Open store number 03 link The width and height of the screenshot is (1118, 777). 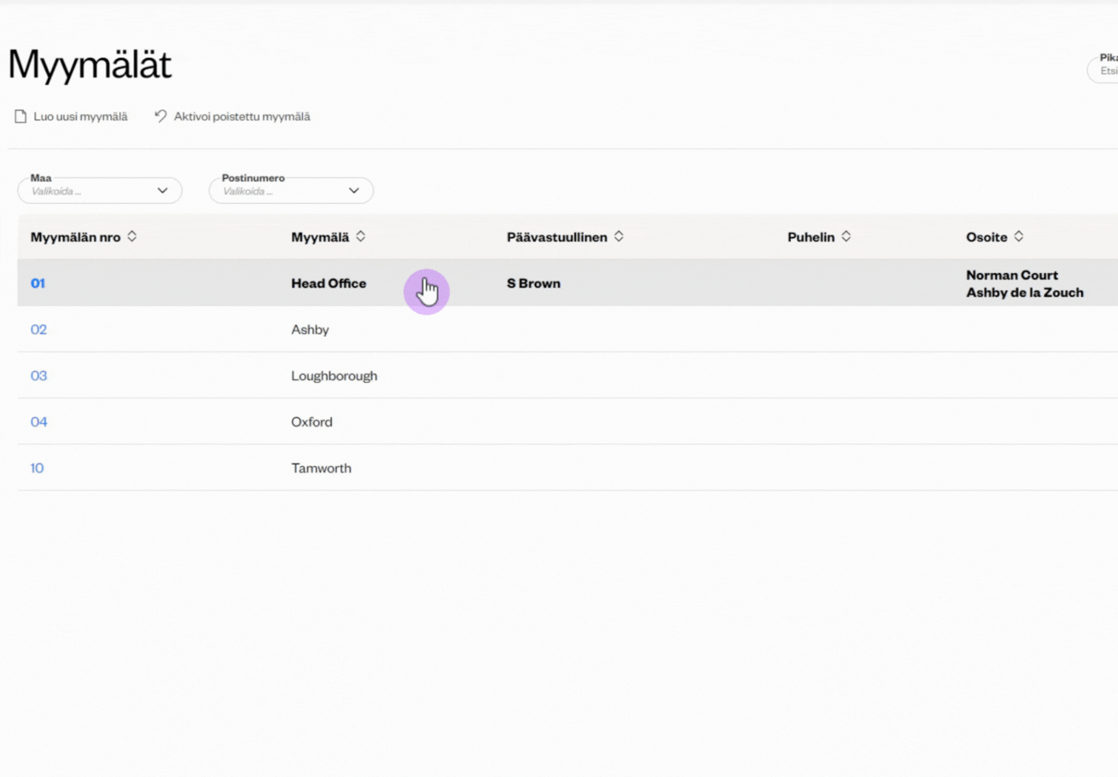(x=38, y=376)
